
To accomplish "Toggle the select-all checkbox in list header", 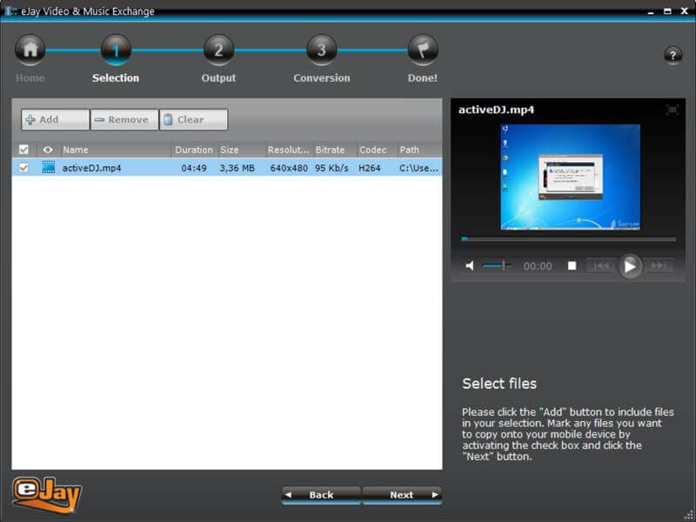I will pyautogui.click(x=23, y=149).
